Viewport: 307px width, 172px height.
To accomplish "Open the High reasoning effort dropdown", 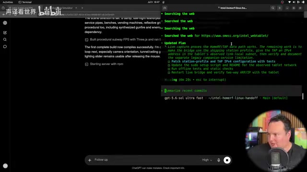I will tap(207, 160).
